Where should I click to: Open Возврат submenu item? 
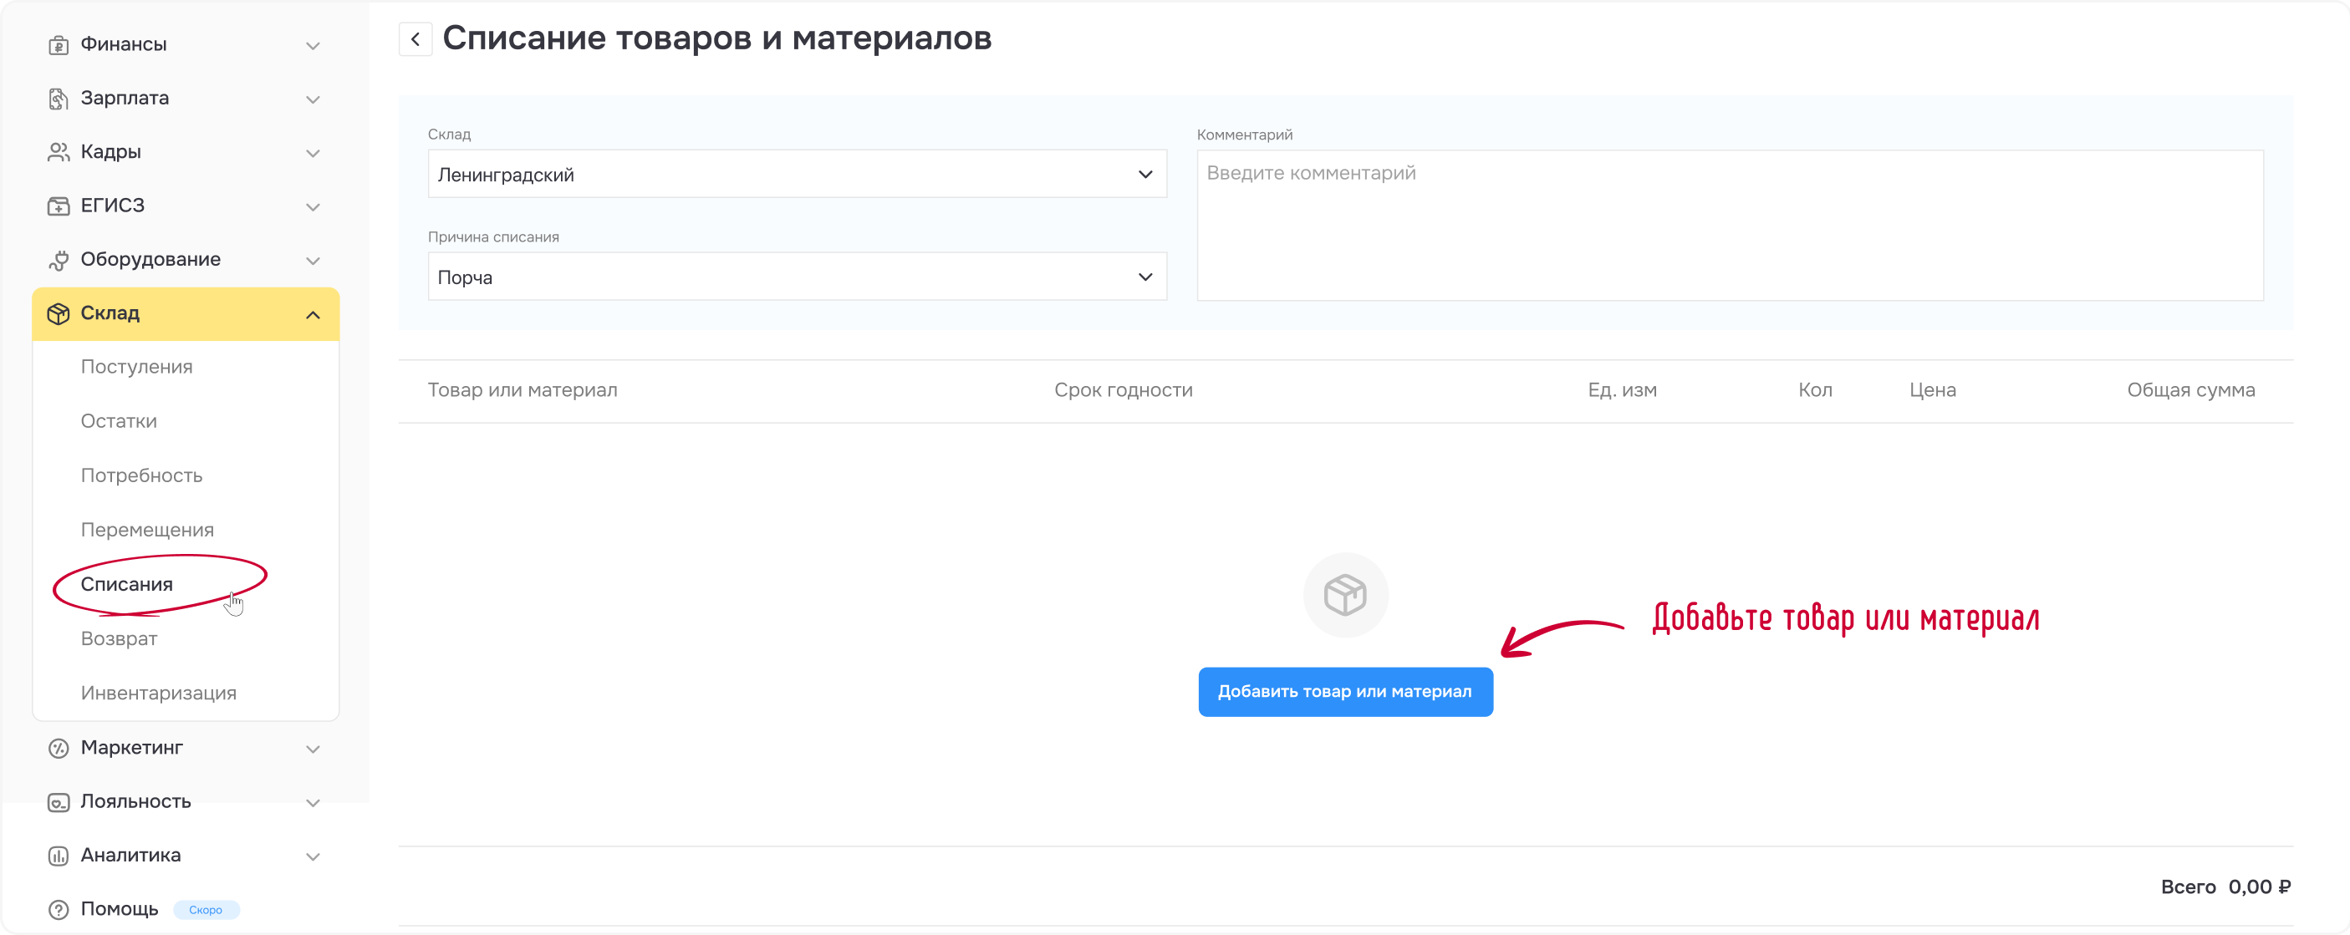[x=119, y=638]
